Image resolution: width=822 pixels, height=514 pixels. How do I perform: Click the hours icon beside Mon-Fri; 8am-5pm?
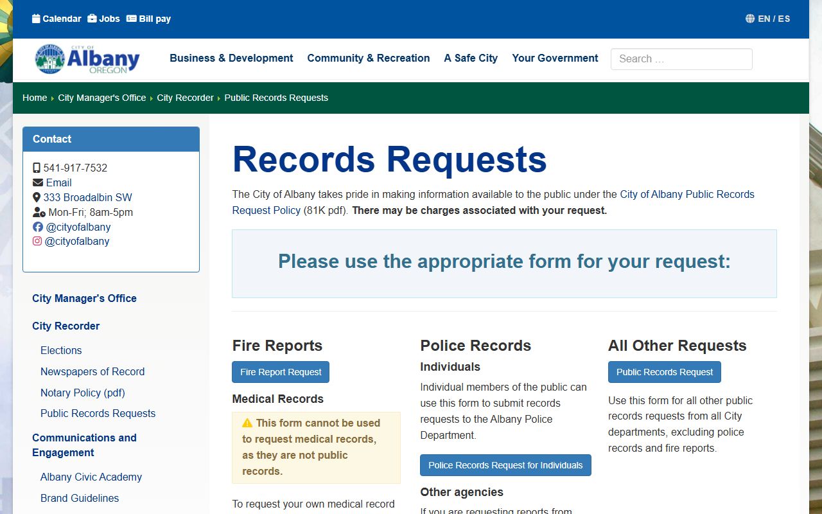tap(39, 212)
